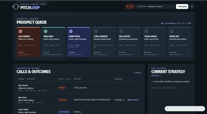Viewport: 207px width, 114px height.
Task: Click the + New goal button
Action: [x=182, y=6]
